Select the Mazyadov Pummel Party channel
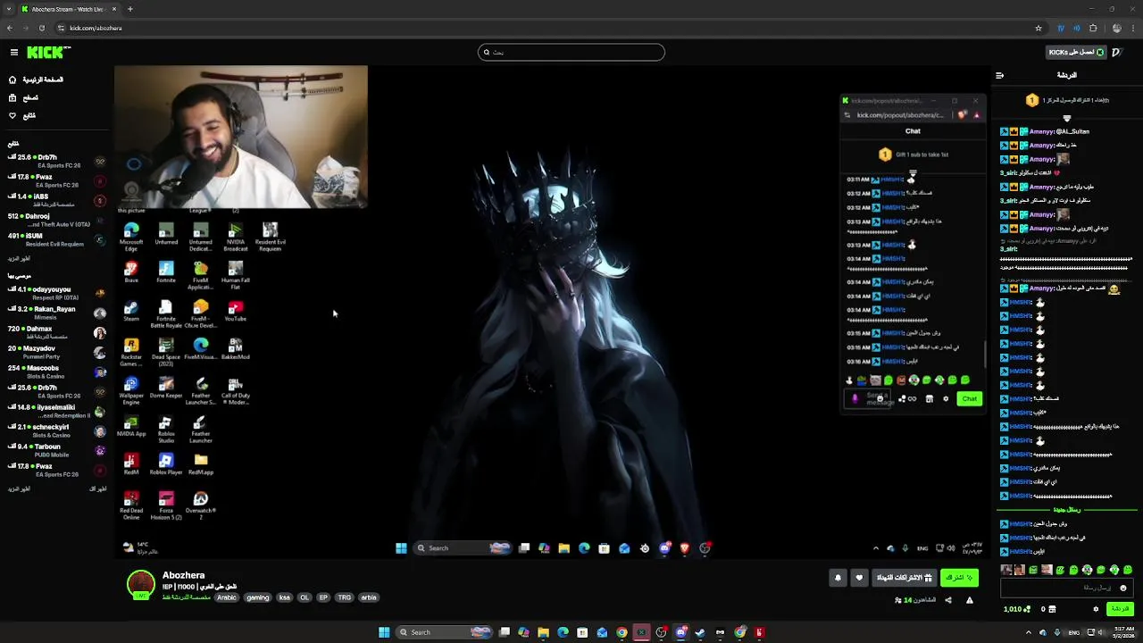This screenshot has height=643, width=1143. tap(57, 352)
